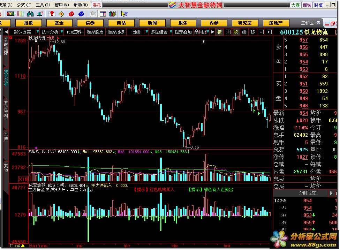Click the help cursor question icon
The height and width of the screenshot is (250, 340).
124,14
